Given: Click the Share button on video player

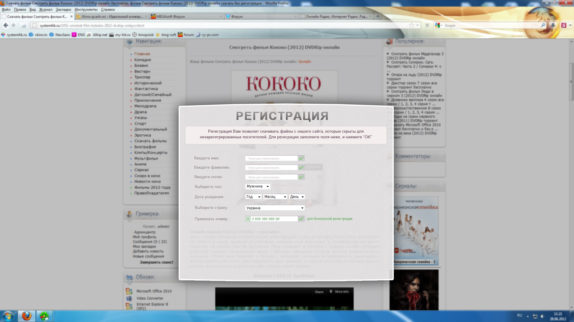Looking at the screenshot, I should [x=319, y=292].
